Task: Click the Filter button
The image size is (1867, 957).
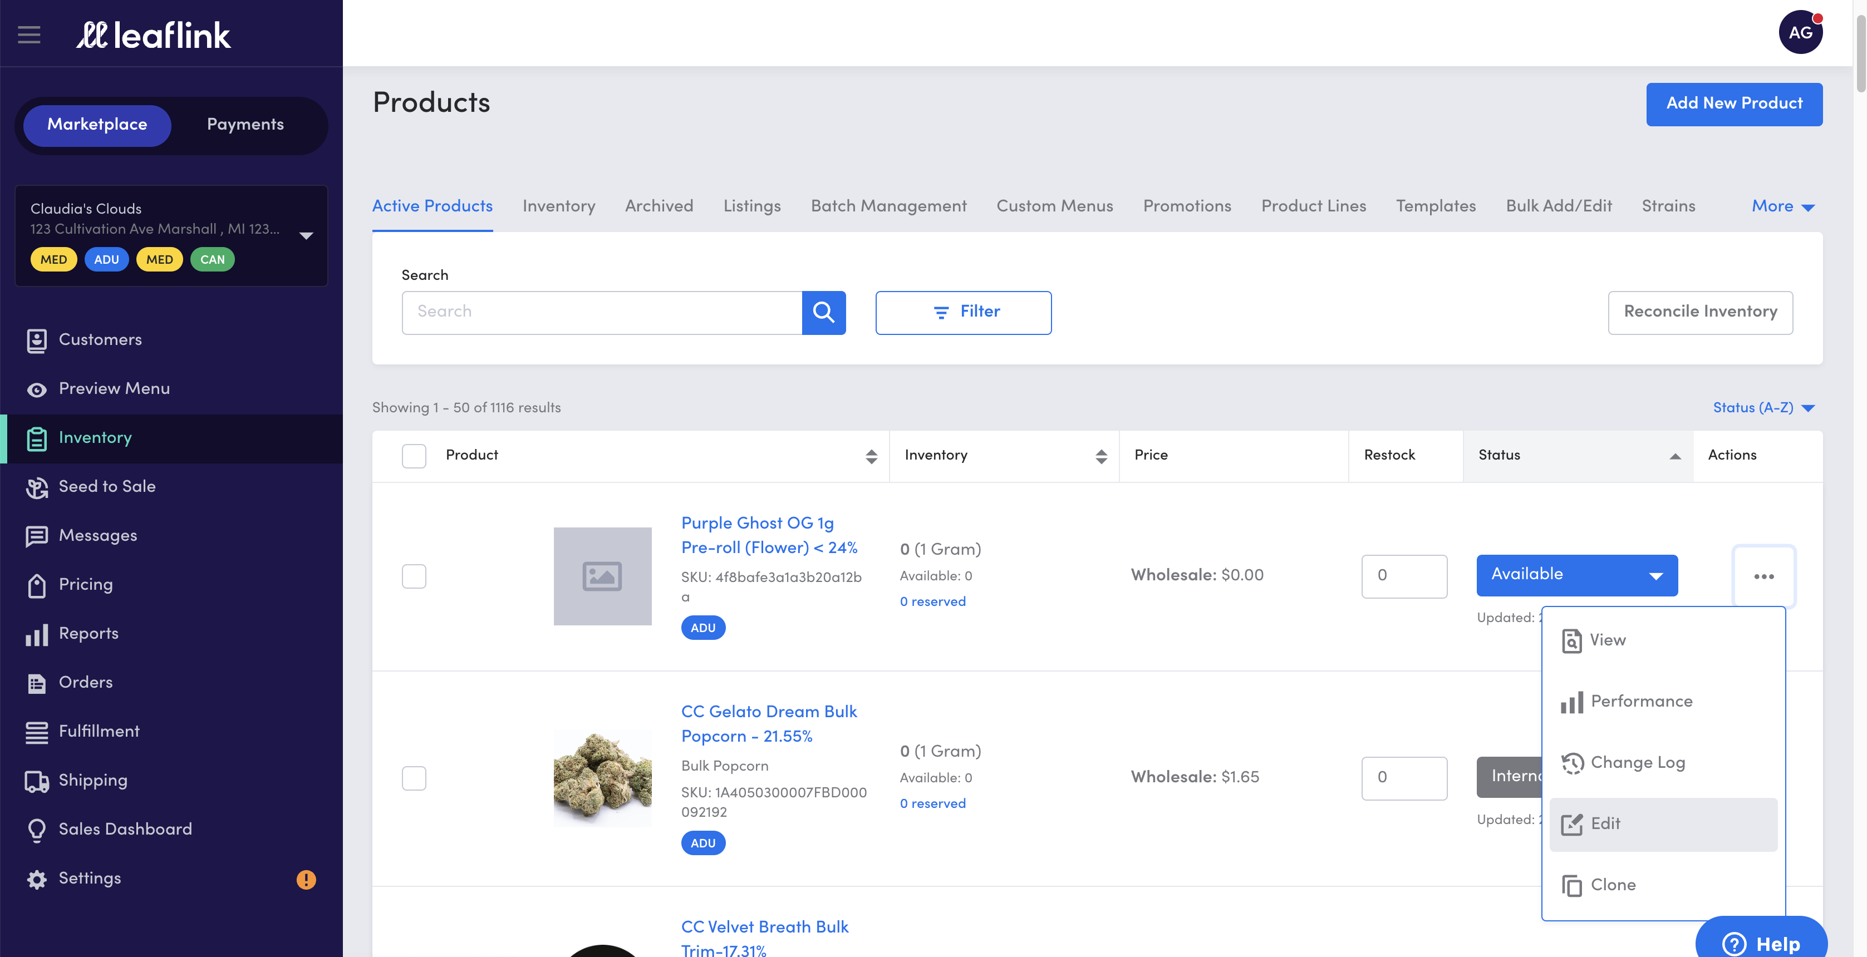Action: click(963, 312)
